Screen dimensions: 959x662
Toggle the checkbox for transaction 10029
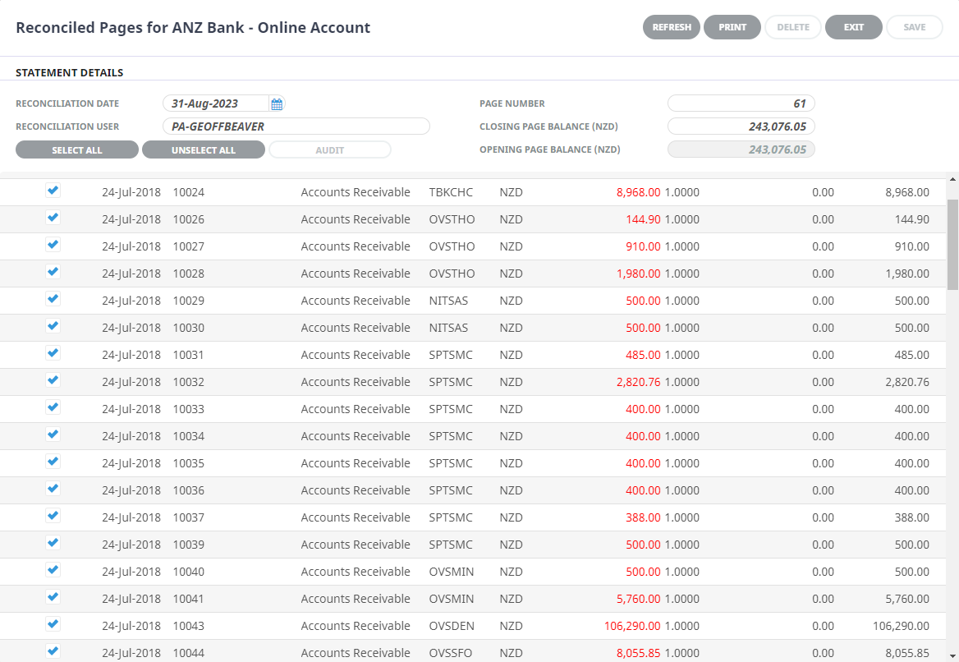click(x=53, y=300)
